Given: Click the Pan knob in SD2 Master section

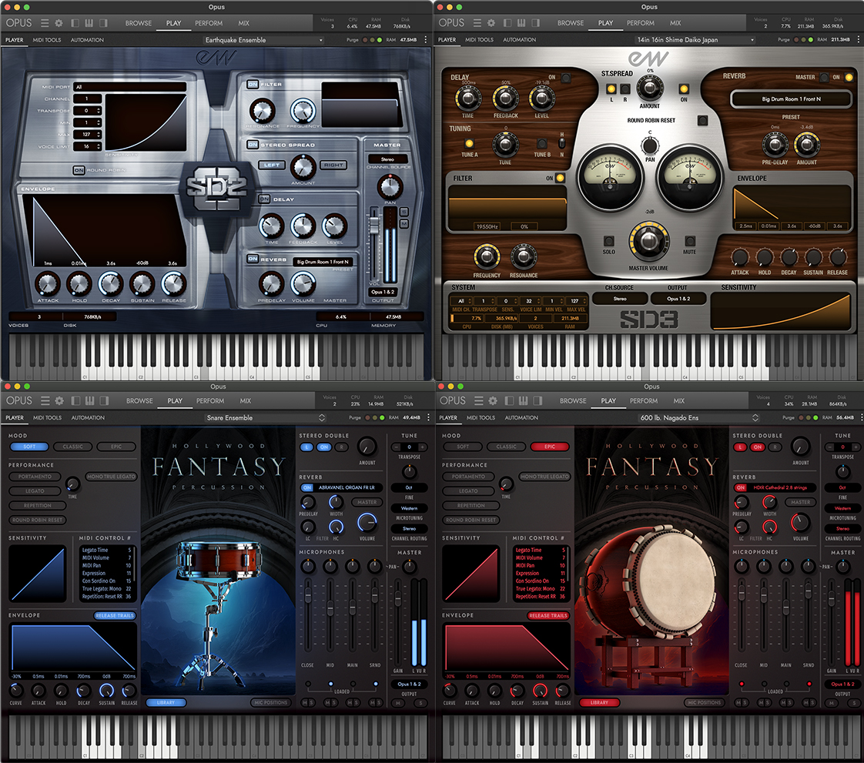Looking at the screenshot, I should 390,187.
